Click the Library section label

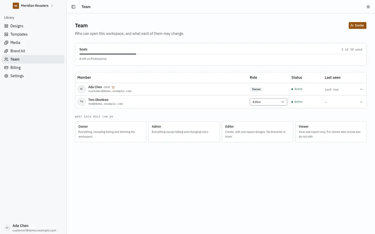[9, 17]
